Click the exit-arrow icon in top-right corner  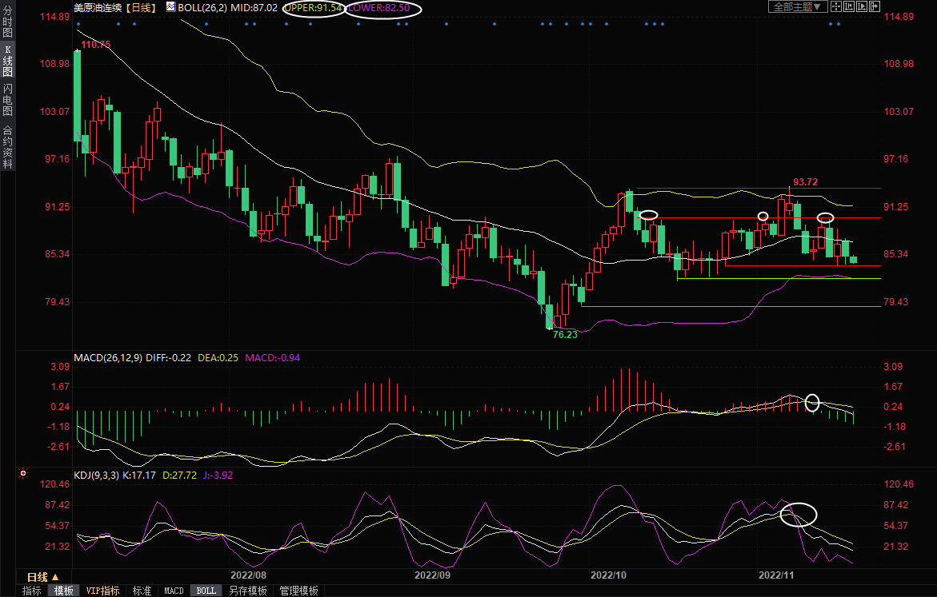coord(875,6)
